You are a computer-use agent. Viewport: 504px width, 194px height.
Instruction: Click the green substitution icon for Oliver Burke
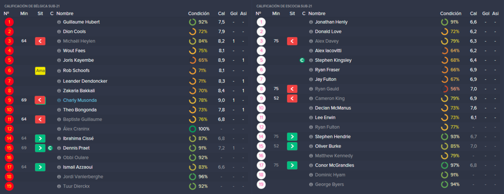click(x=292, y=146)
